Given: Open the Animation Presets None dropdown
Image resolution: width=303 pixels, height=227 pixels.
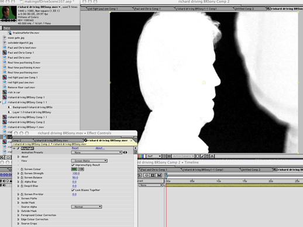Looking at the screenshot, I should click(x=97, y=152).
